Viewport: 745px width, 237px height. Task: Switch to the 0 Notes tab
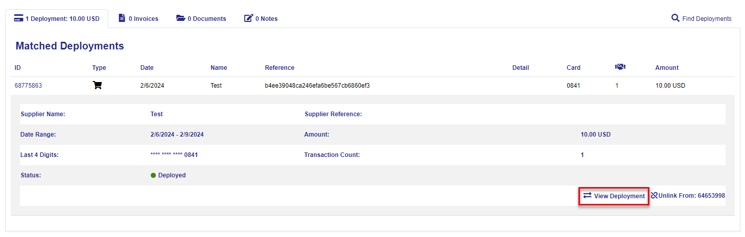pyautogui.click(x=261, y=18)
